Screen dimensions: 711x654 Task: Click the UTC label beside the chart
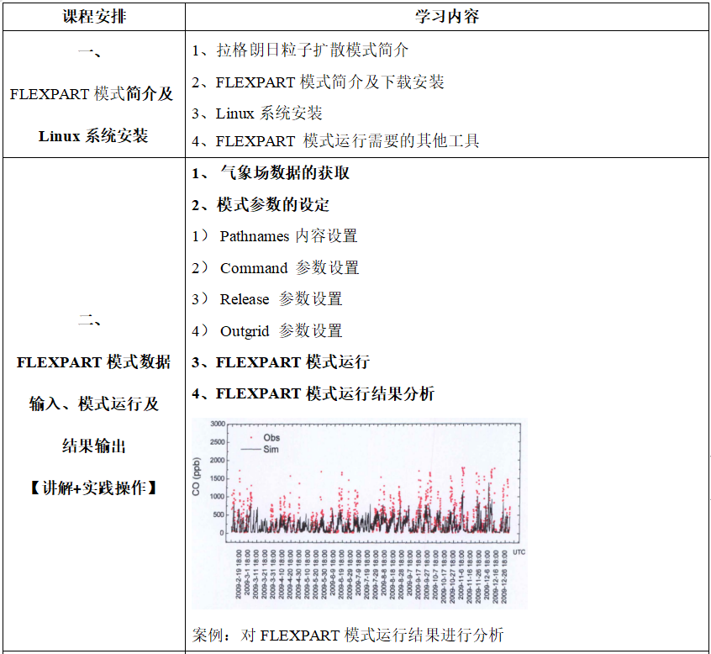click(519, 552)
